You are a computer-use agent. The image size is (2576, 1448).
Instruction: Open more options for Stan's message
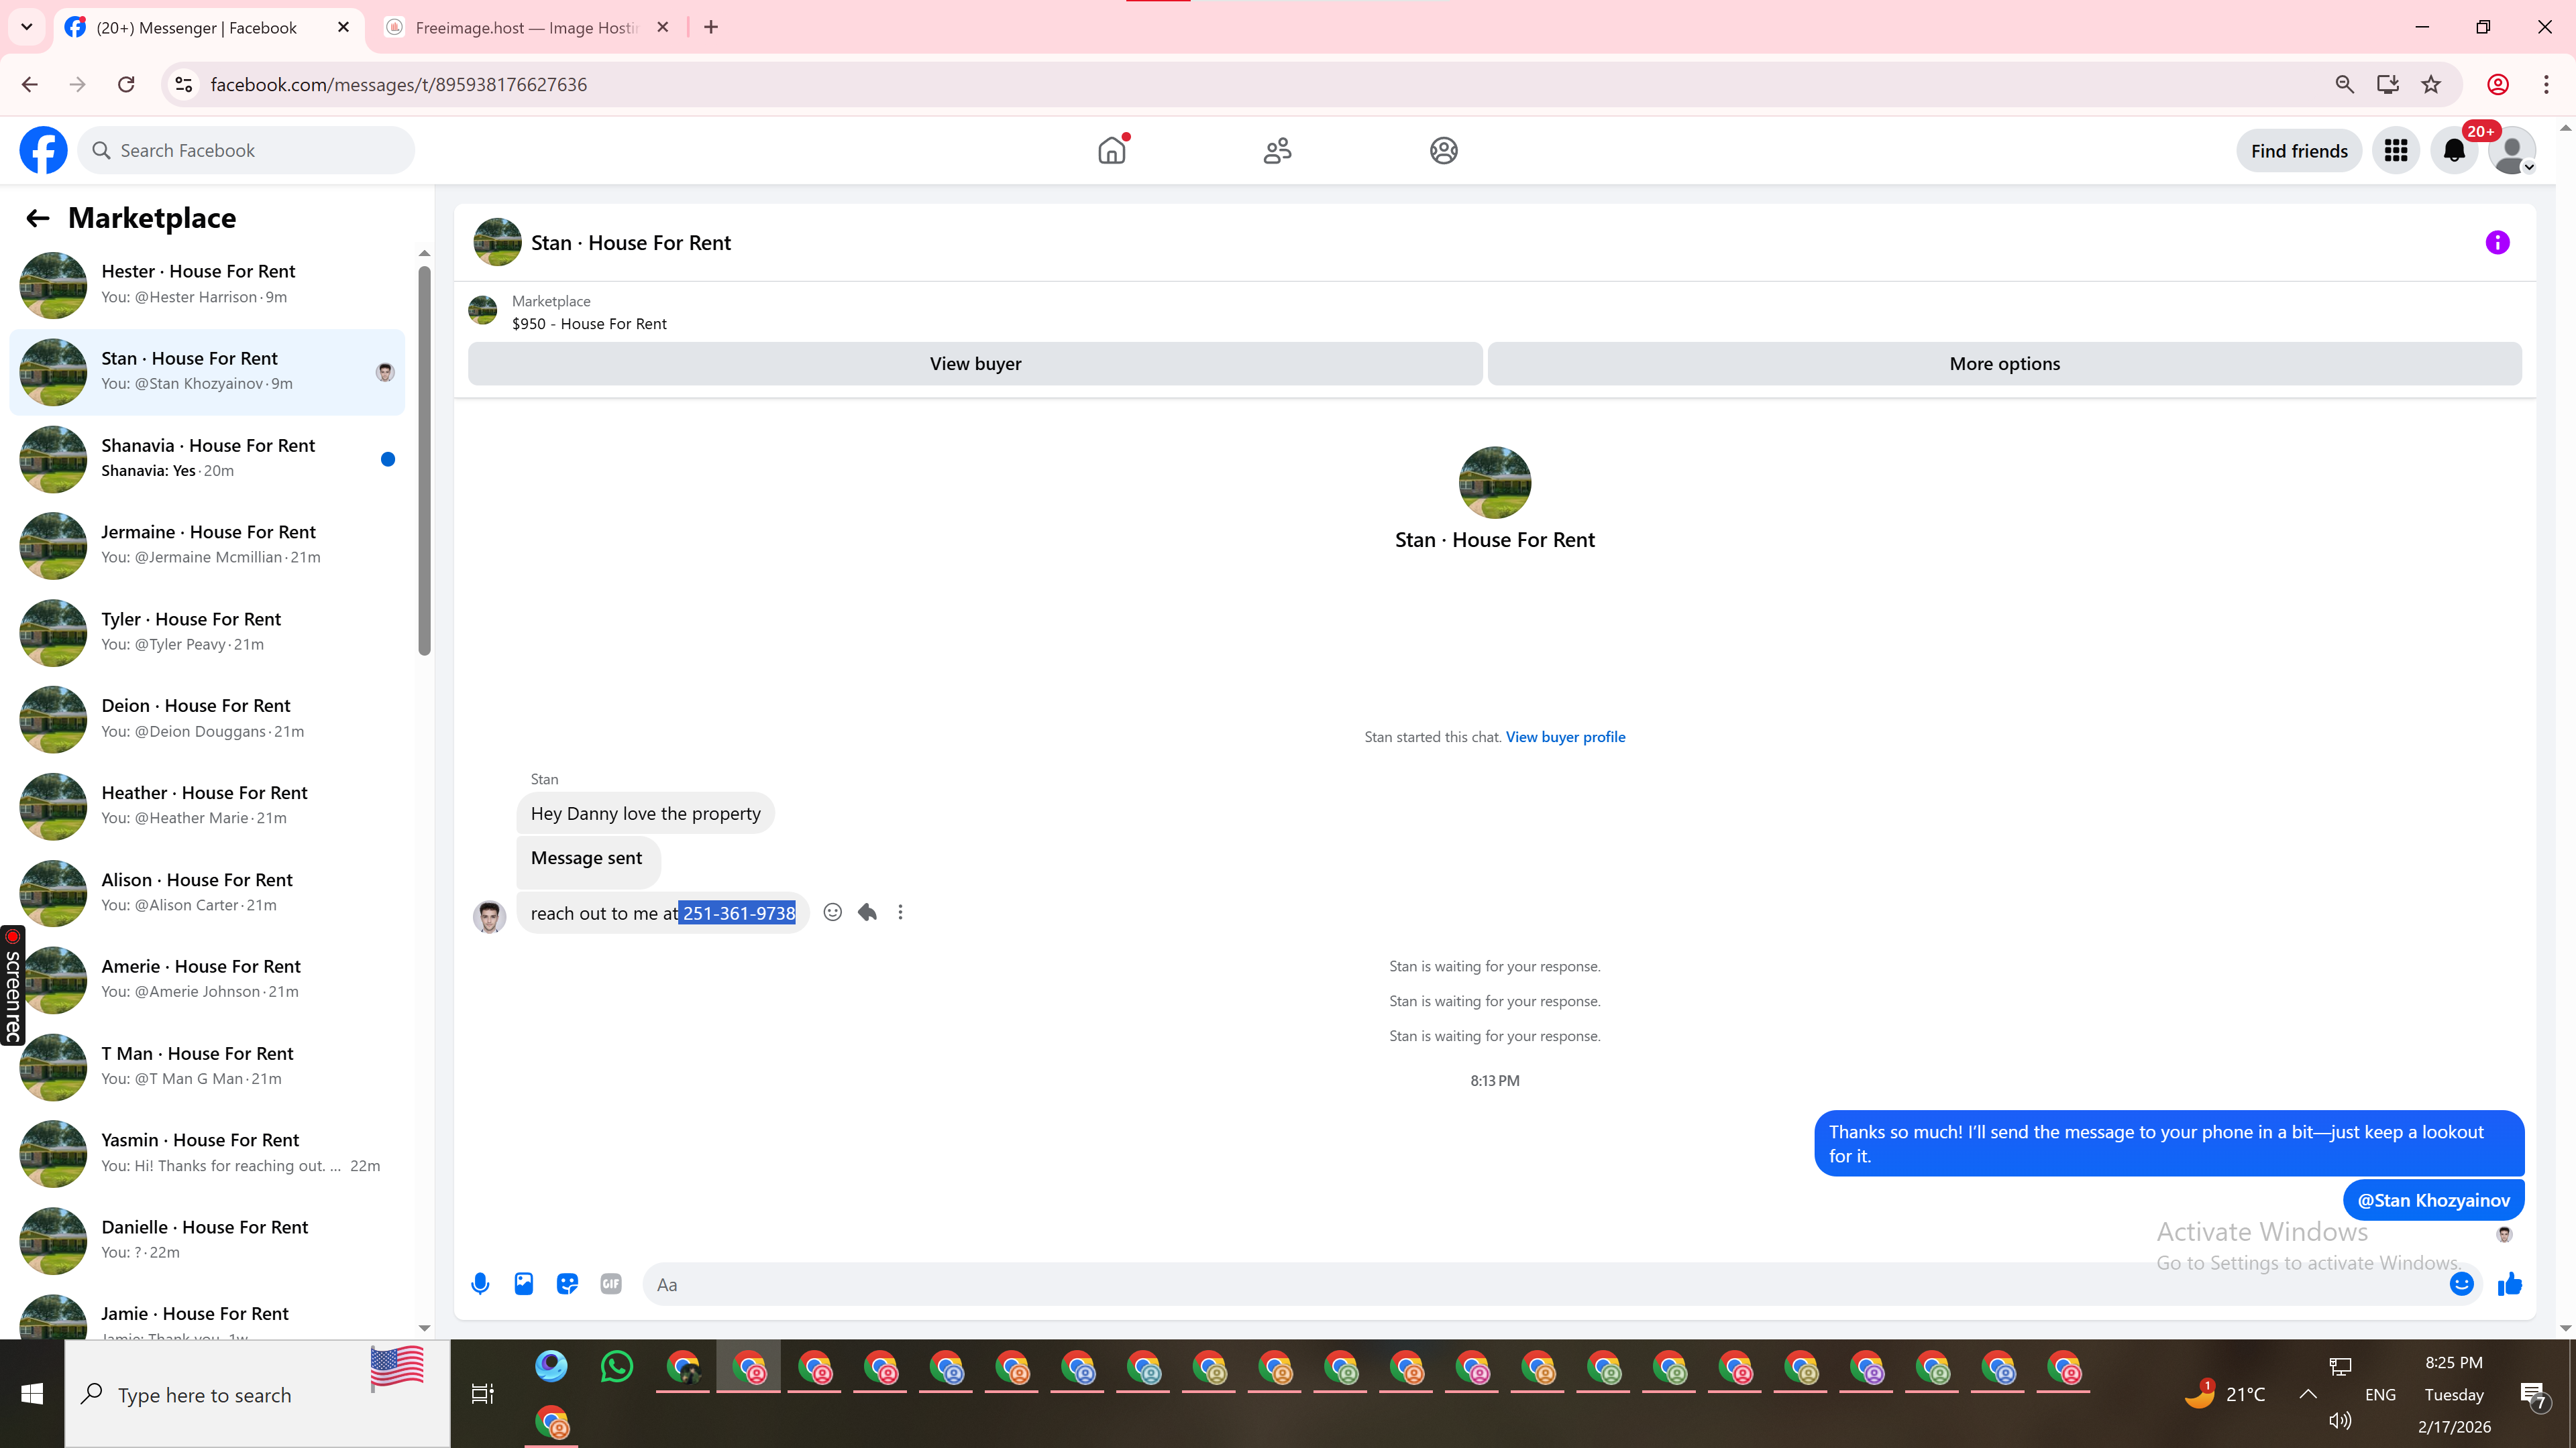[900, 912]
